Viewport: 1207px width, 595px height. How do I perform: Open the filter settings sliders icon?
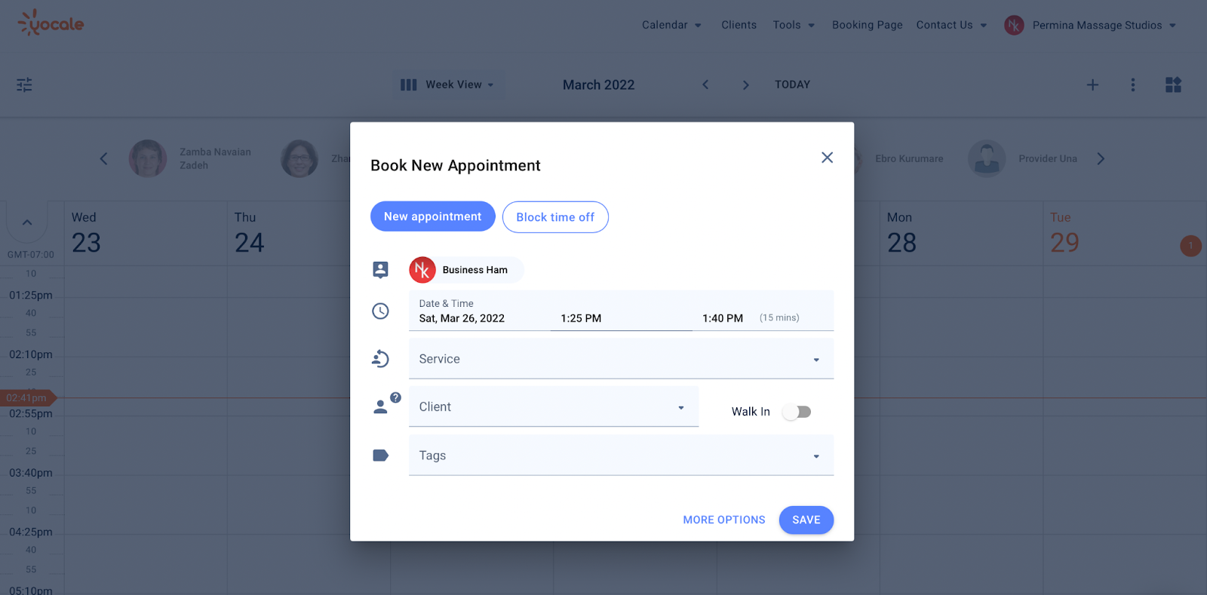pyautogui.click(x=25, y=84)
